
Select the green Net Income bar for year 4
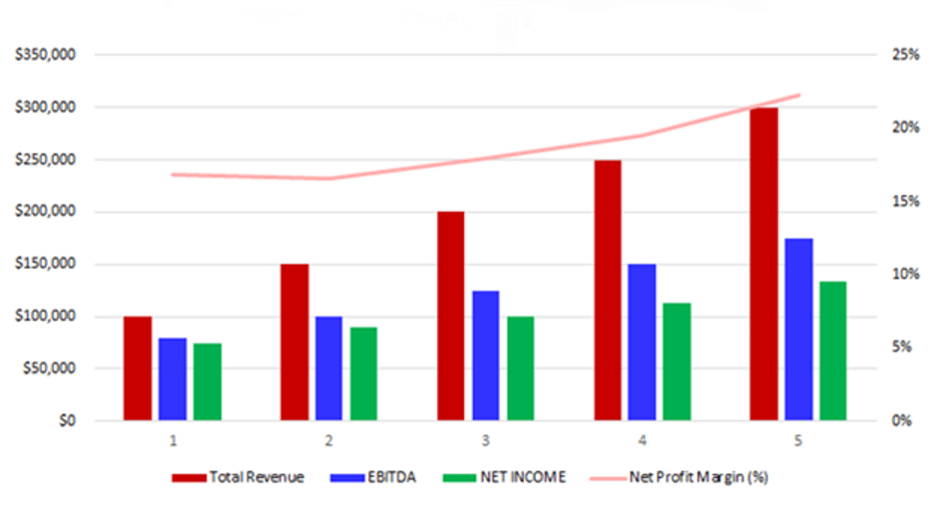[677, 361]
